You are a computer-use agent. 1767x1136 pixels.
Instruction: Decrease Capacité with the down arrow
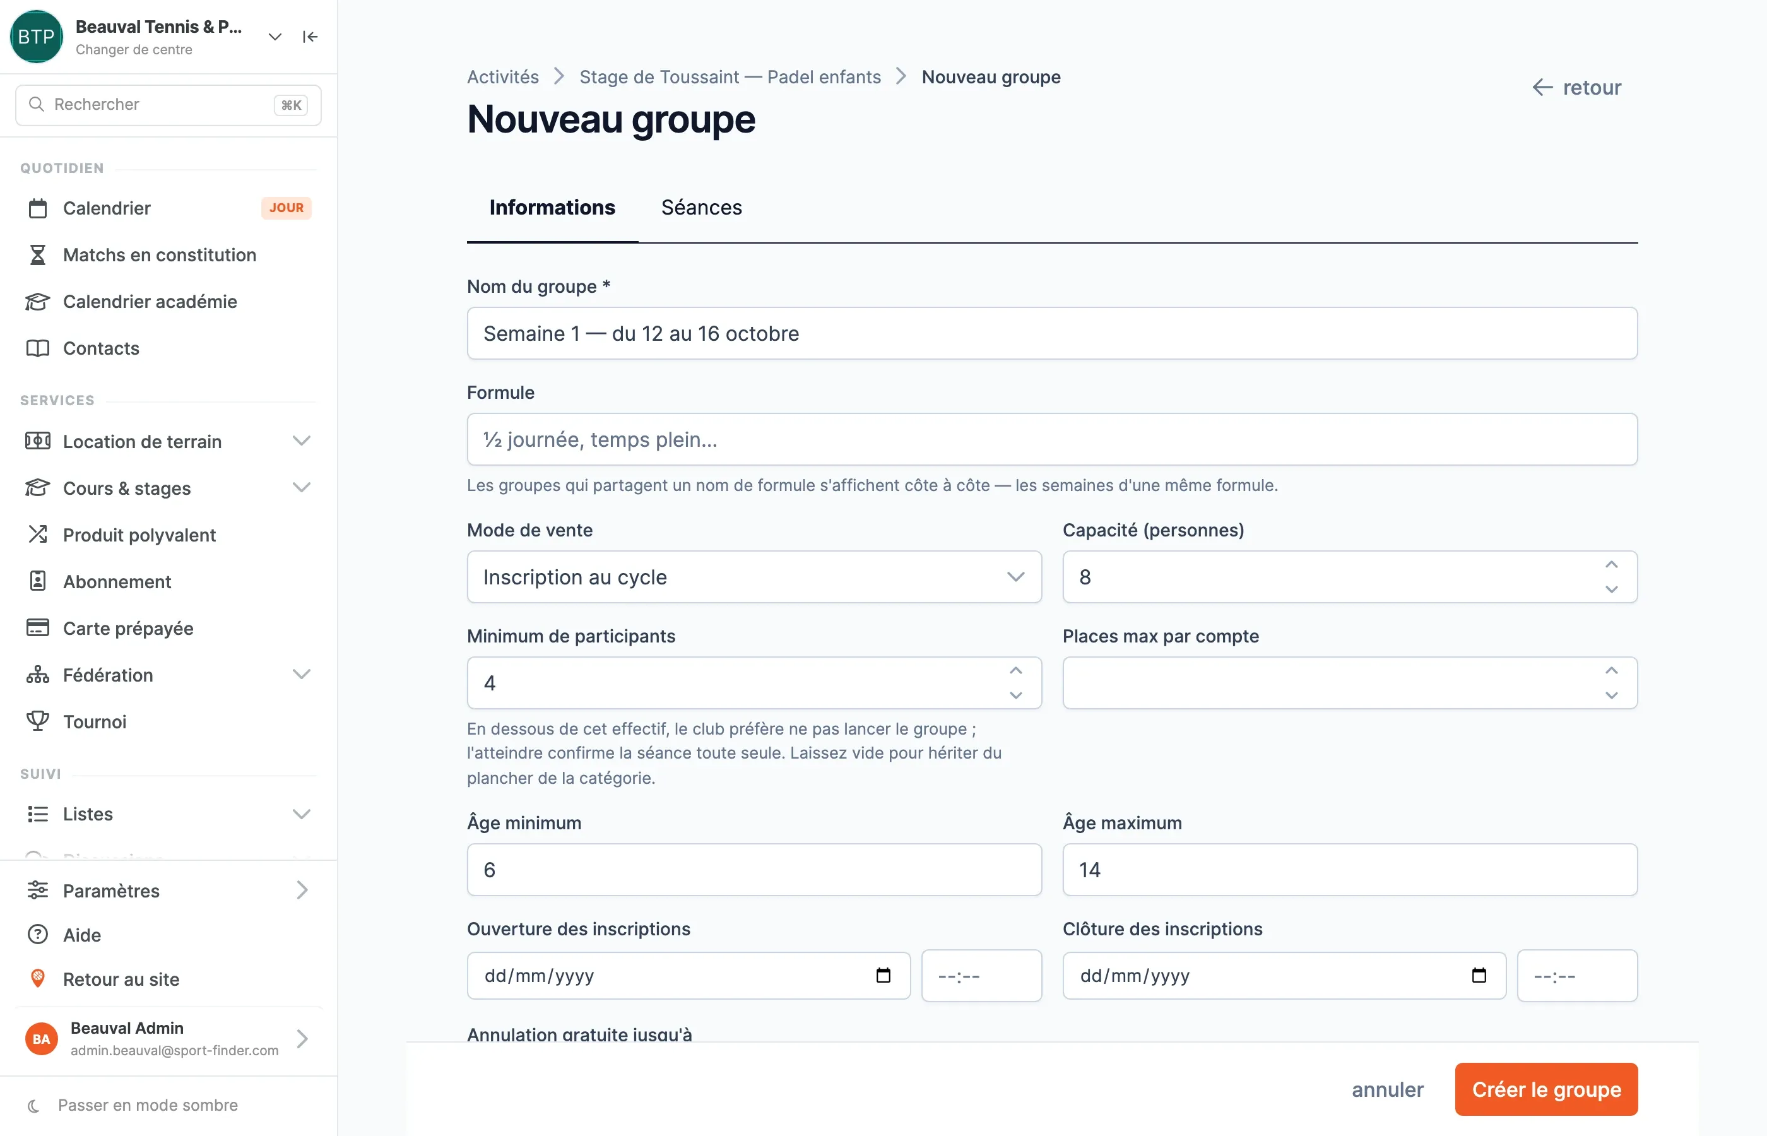click(x=1611, y=589)
